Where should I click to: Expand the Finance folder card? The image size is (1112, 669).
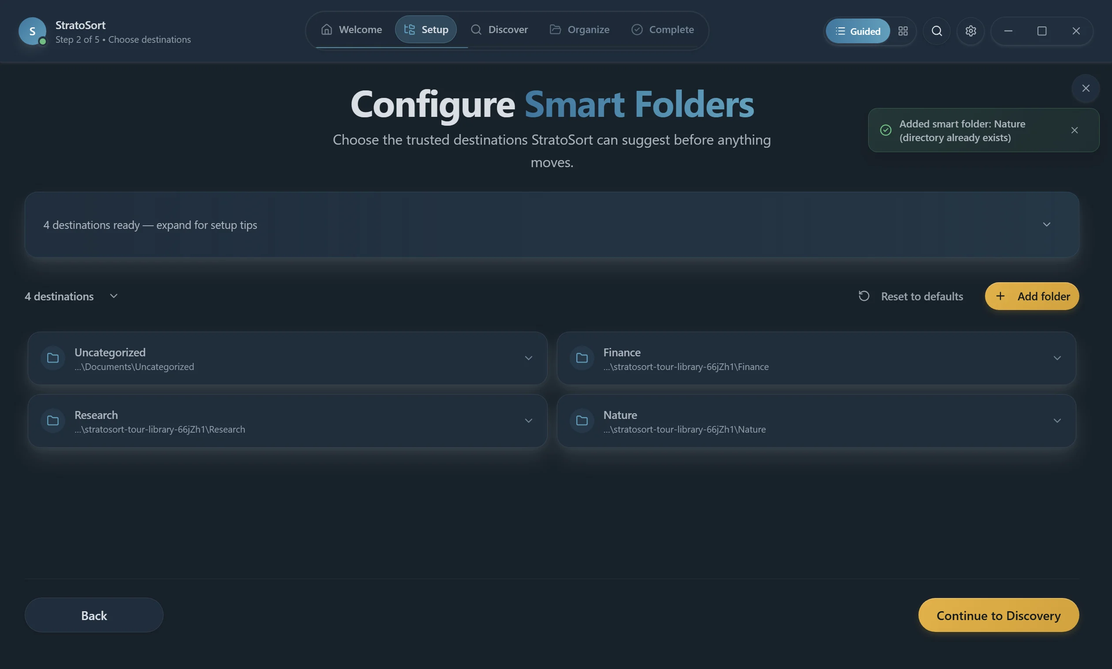tap(1056, 358)
